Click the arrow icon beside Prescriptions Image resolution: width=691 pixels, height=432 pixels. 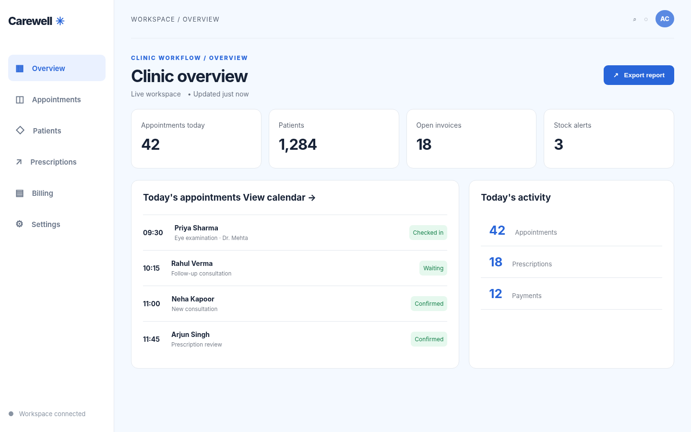coord(19,162)
